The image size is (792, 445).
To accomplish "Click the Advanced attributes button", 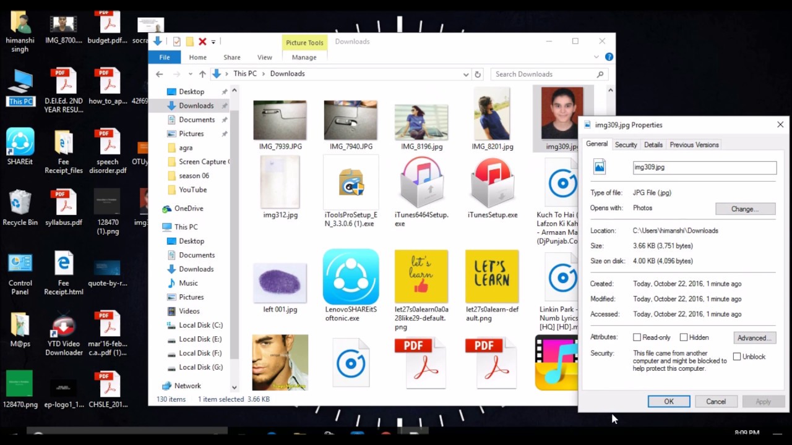I will tap(754, 337).
